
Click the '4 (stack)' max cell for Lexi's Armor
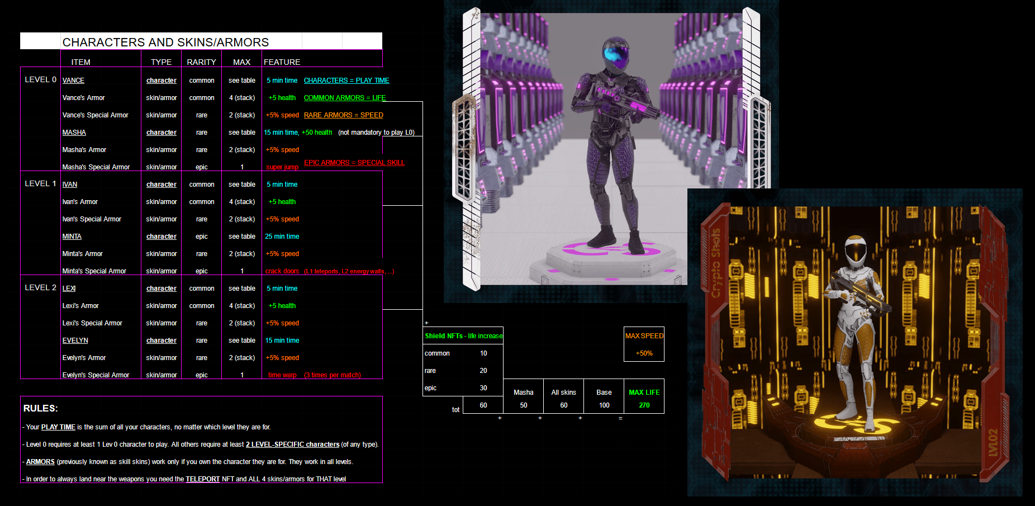242,306
